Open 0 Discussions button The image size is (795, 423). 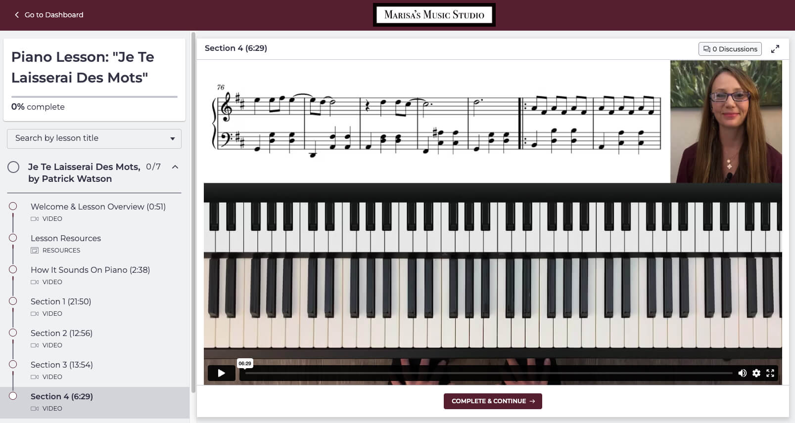pos(730,49)
